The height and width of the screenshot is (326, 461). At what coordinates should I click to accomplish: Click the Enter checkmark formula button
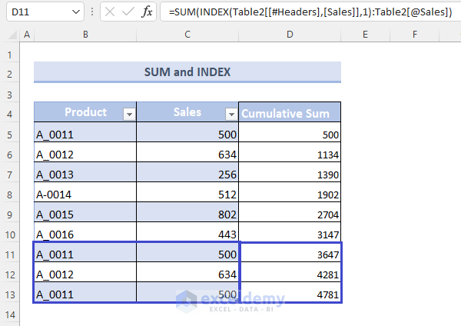pyautogui.click(x=128, y=12)
